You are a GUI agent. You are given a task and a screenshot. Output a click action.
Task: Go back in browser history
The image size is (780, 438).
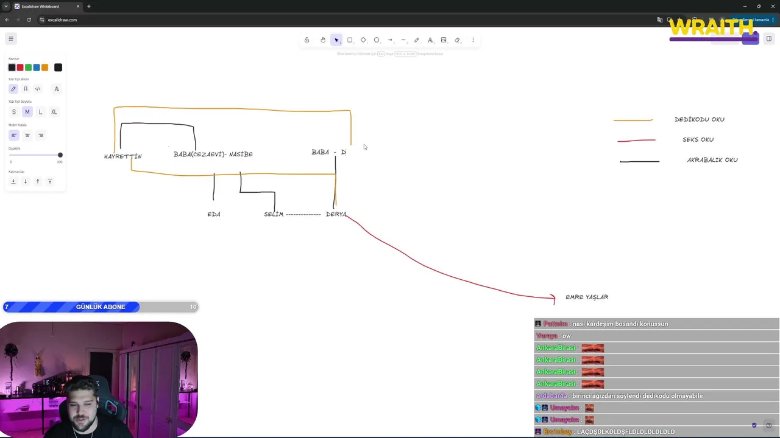click(7, 19)
